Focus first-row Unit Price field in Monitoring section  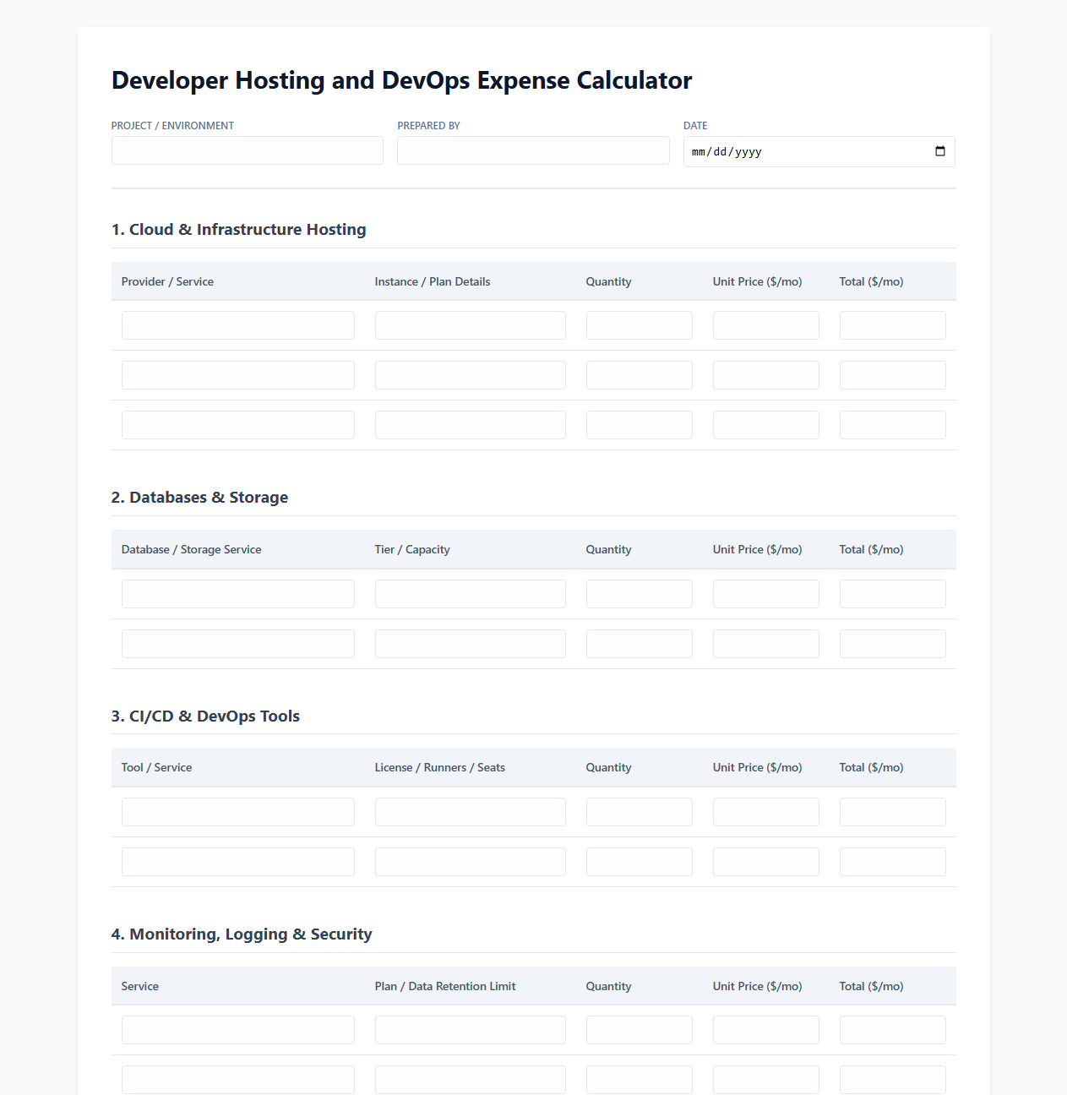[766, 1030]
